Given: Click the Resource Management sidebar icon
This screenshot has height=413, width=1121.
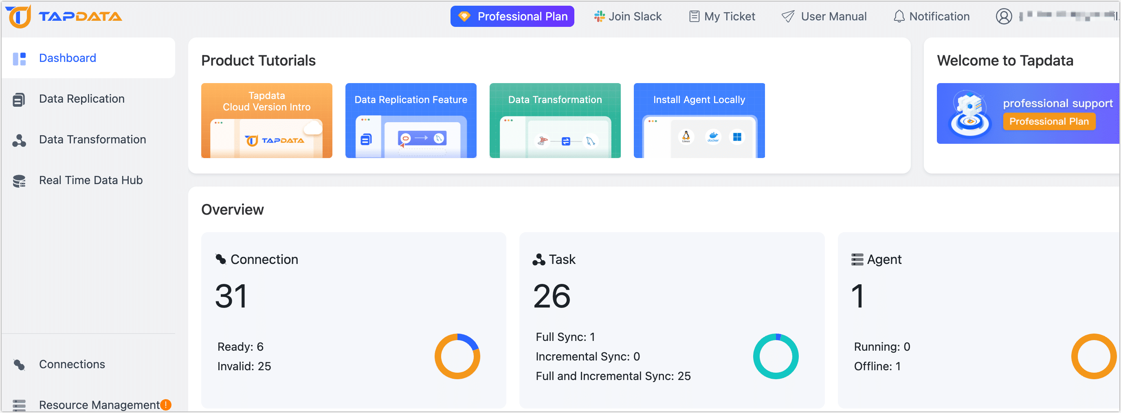Looking at the screenshot, I should coord(19,405).
